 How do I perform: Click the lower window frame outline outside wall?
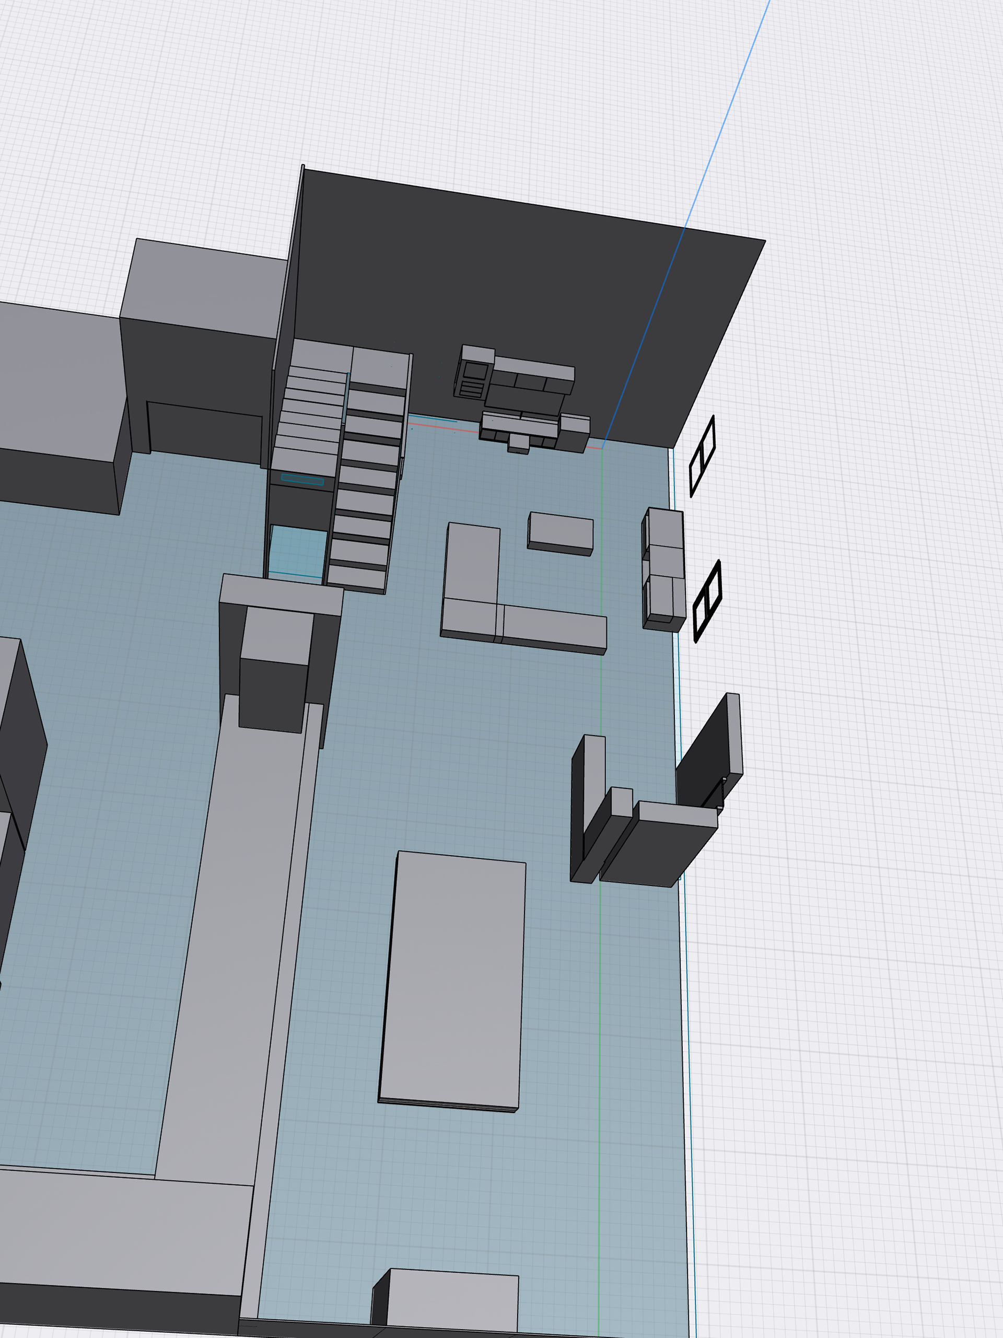click(x=707, y=601)
